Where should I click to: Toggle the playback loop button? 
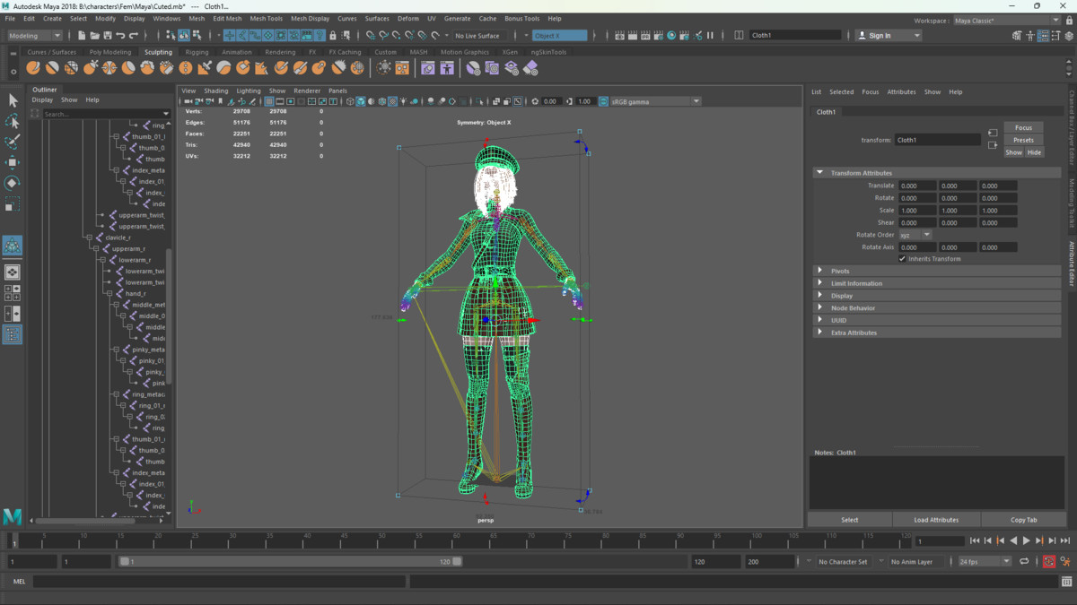[x=1024, y=562]
